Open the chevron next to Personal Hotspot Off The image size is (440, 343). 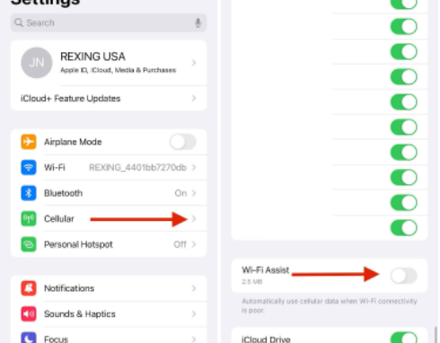point(194,244)
